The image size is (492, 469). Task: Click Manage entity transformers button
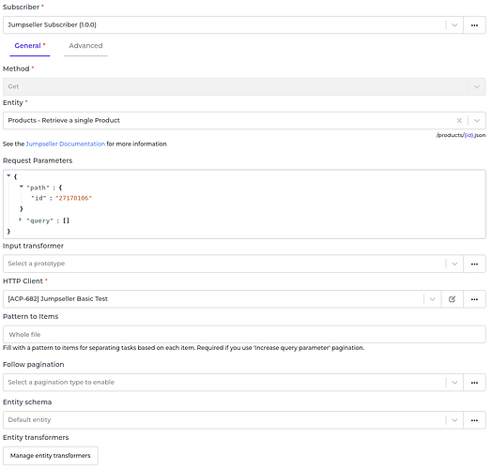coord(50,456)
